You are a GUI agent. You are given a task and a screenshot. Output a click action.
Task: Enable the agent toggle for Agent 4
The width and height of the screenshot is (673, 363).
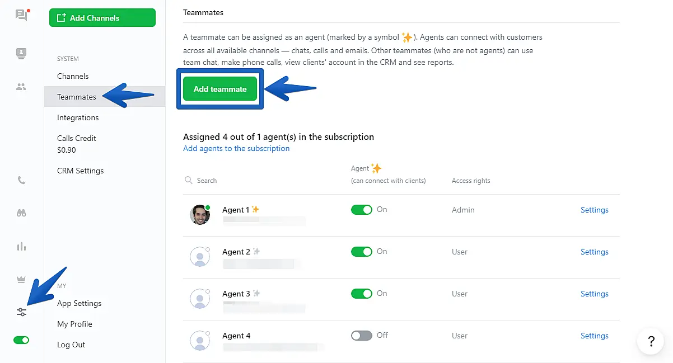(361, 336)
